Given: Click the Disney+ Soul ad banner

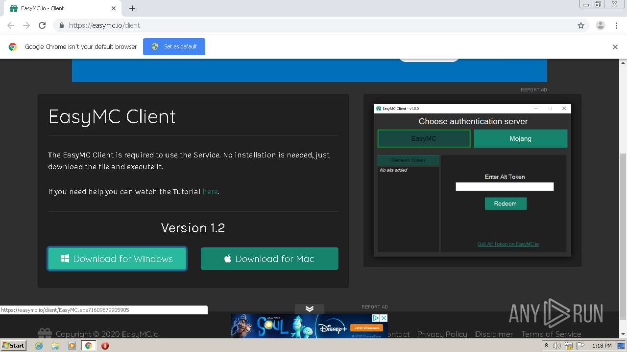Looking at the screenshot, I should point(310,326).
